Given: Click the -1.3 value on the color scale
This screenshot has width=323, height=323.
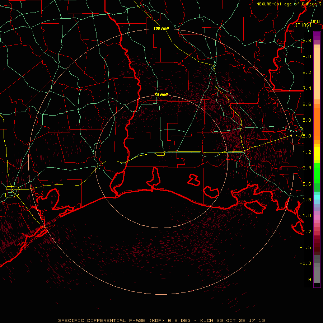Looking at the screenshot, I should coord(305,263).
